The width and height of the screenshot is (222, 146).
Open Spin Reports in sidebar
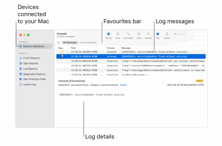[x=31, y=63]
